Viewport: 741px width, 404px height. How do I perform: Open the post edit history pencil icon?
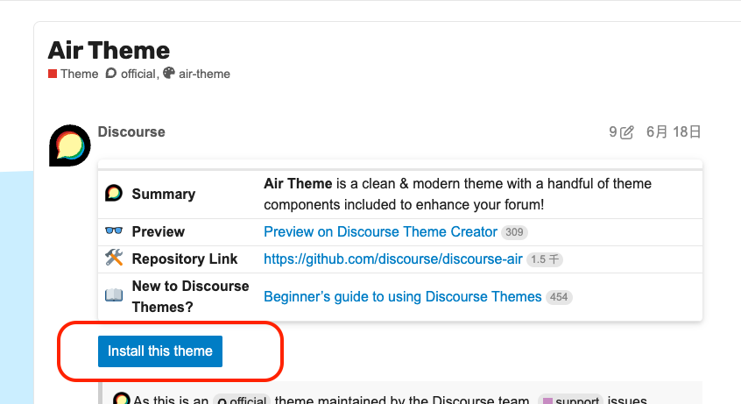(x=626, y=132)
